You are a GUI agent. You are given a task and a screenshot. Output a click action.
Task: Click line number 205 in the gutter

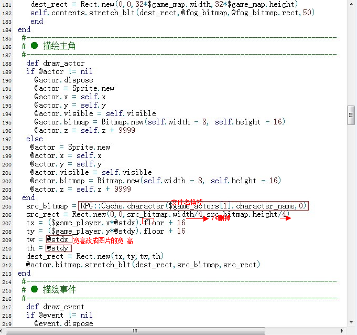coord(7,206)
